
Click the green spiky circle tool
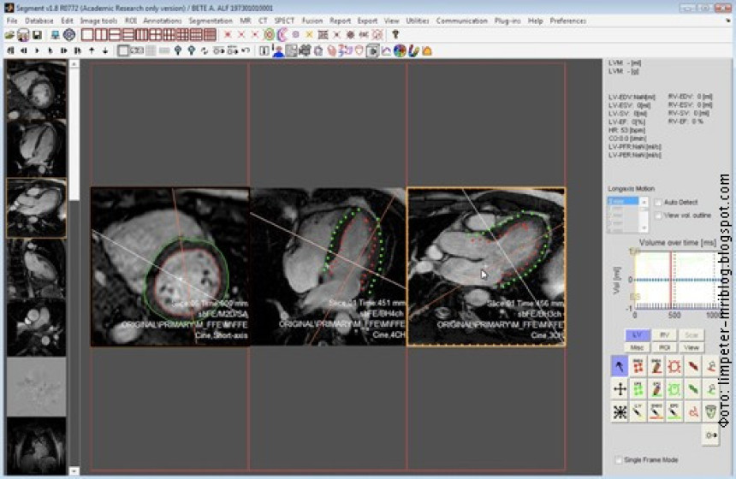coord(674,389)
